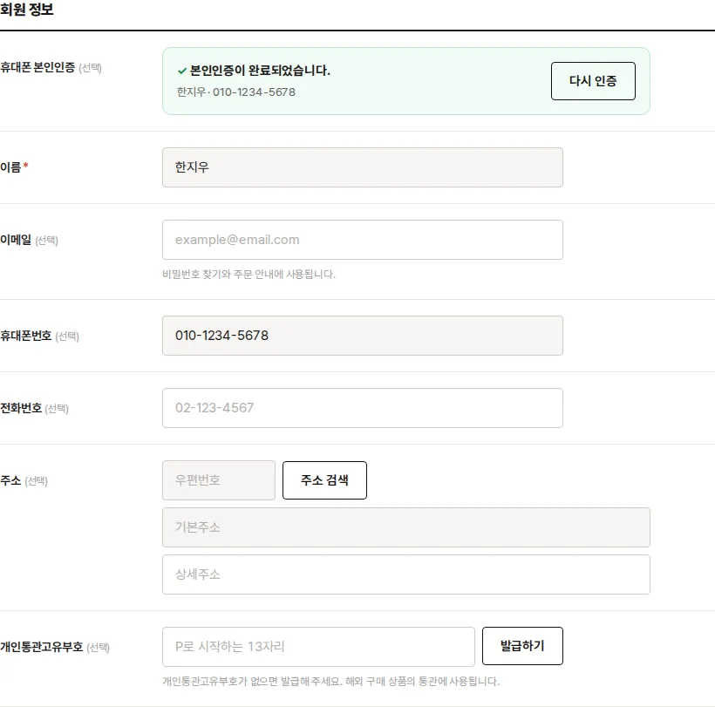The width and height of the screenshot is (715, 707).
Task: Click the 본인인증이 완료되었습니다. message
Action: point(260,71)
